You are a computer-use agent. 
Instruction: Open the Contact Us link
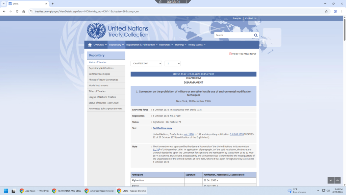(x=251, y=18)
